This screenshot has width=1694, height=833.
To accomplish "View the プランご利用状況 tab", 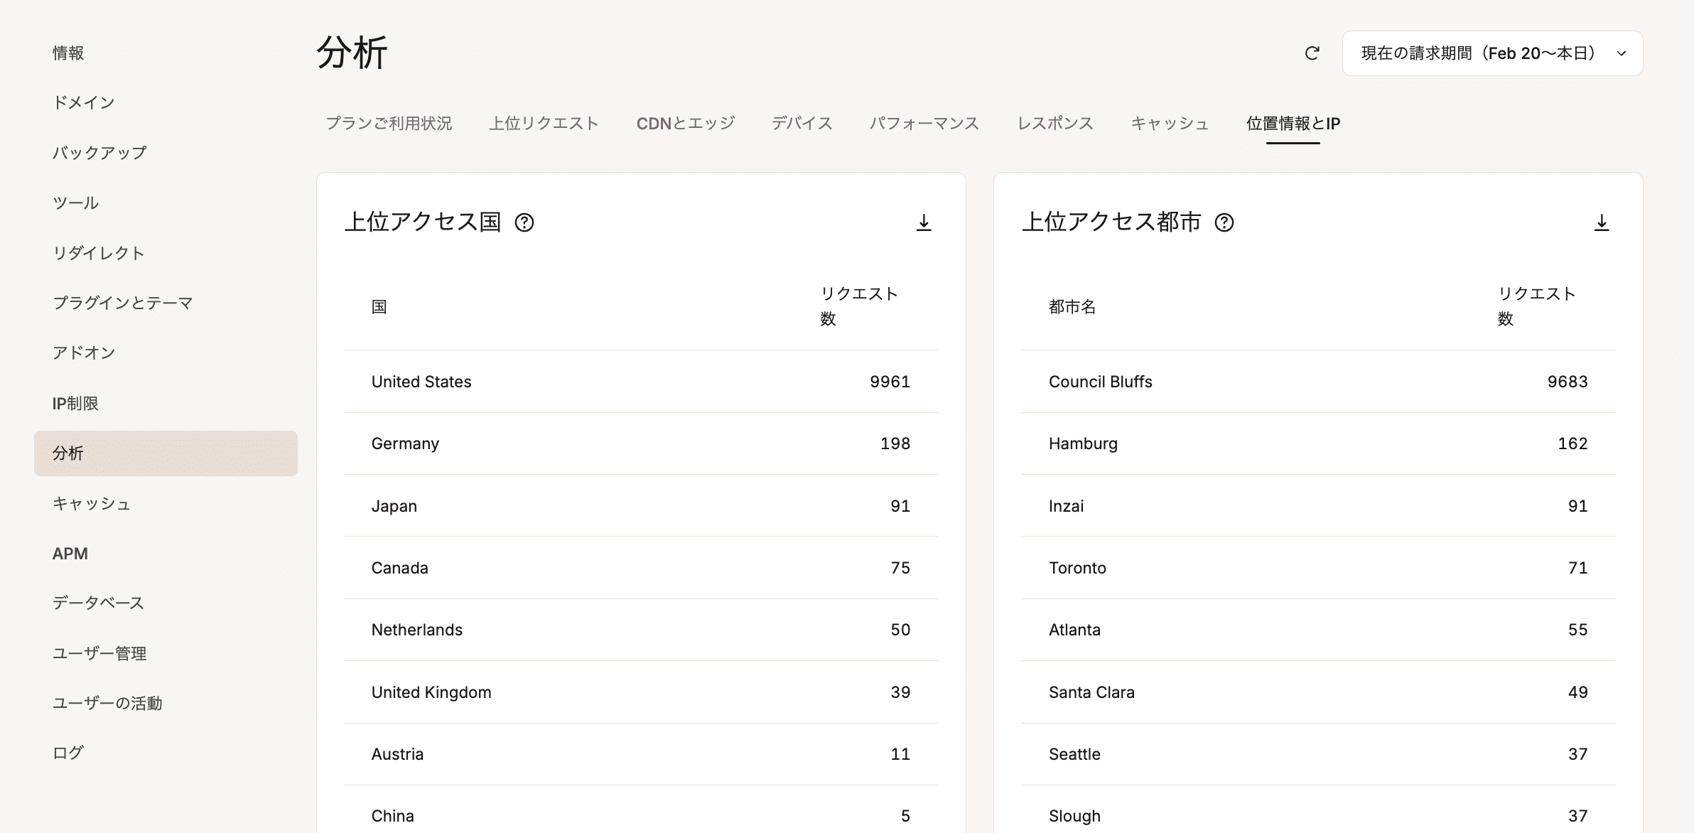I will [x=390, y=123].
